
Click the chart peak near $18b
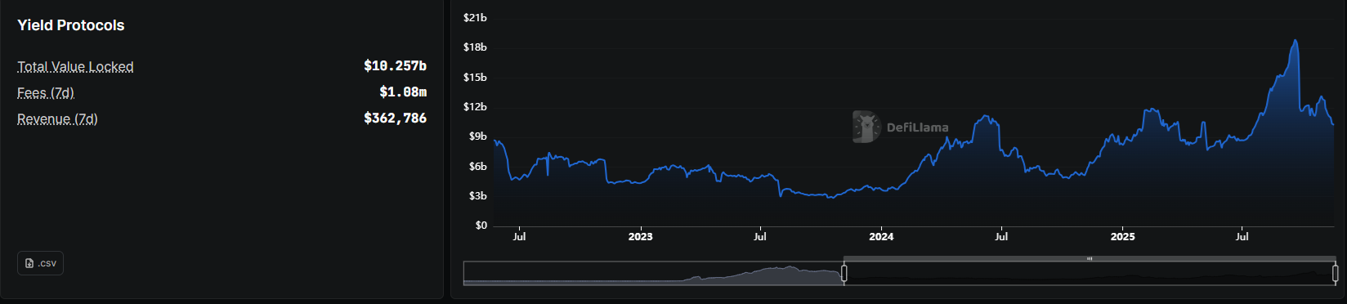pyautogui.click(x=1296, y=41)
